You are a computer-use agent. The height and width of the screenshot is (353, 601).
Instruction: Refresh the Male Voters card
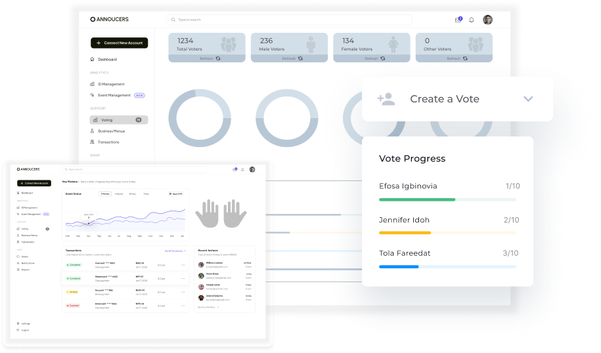pyautogui.click(x=300, y=58)
